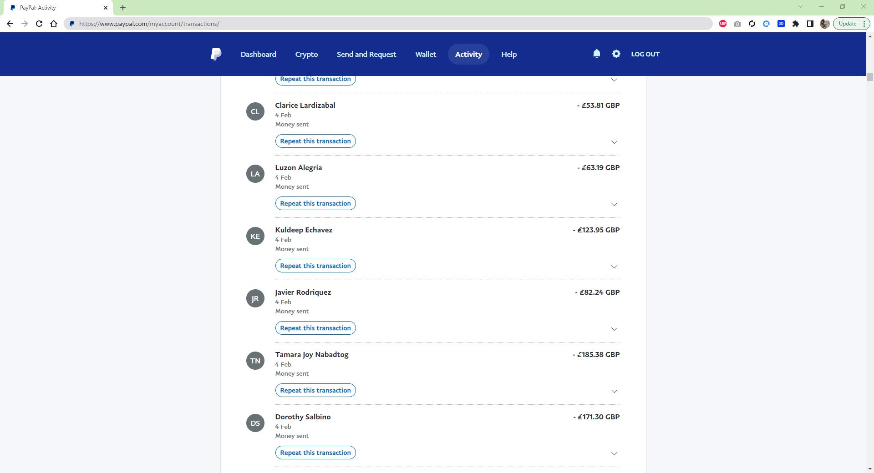Image resolution: width=874 pixels, height=473 pixels.
Task: Expand Clarice Lardizabal transaction details
Action: pos(614,142)
